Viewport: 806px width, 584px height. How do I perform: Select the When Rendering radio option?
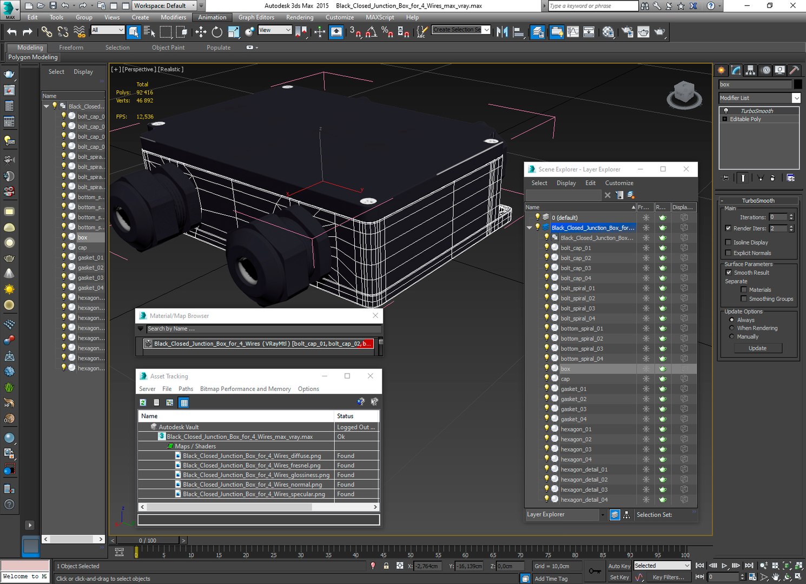tap(732, 328)
